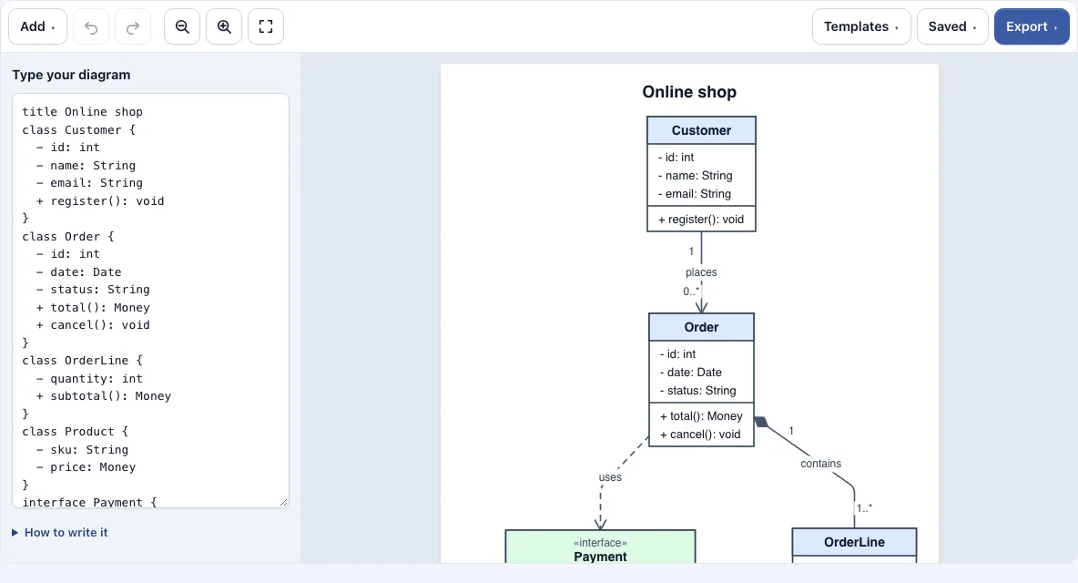Click the 'class Product {' code line
Image resolution: width=1078 pixels, height=583 pixels.
tap(75, 432)
